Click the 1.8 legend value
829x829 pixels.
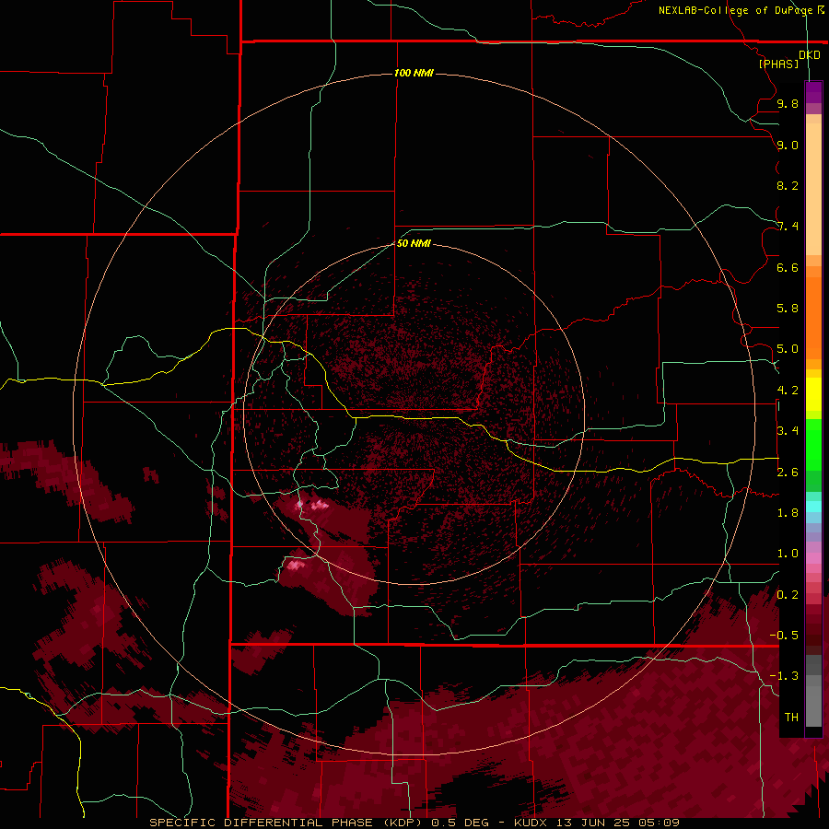coord(788,513)
